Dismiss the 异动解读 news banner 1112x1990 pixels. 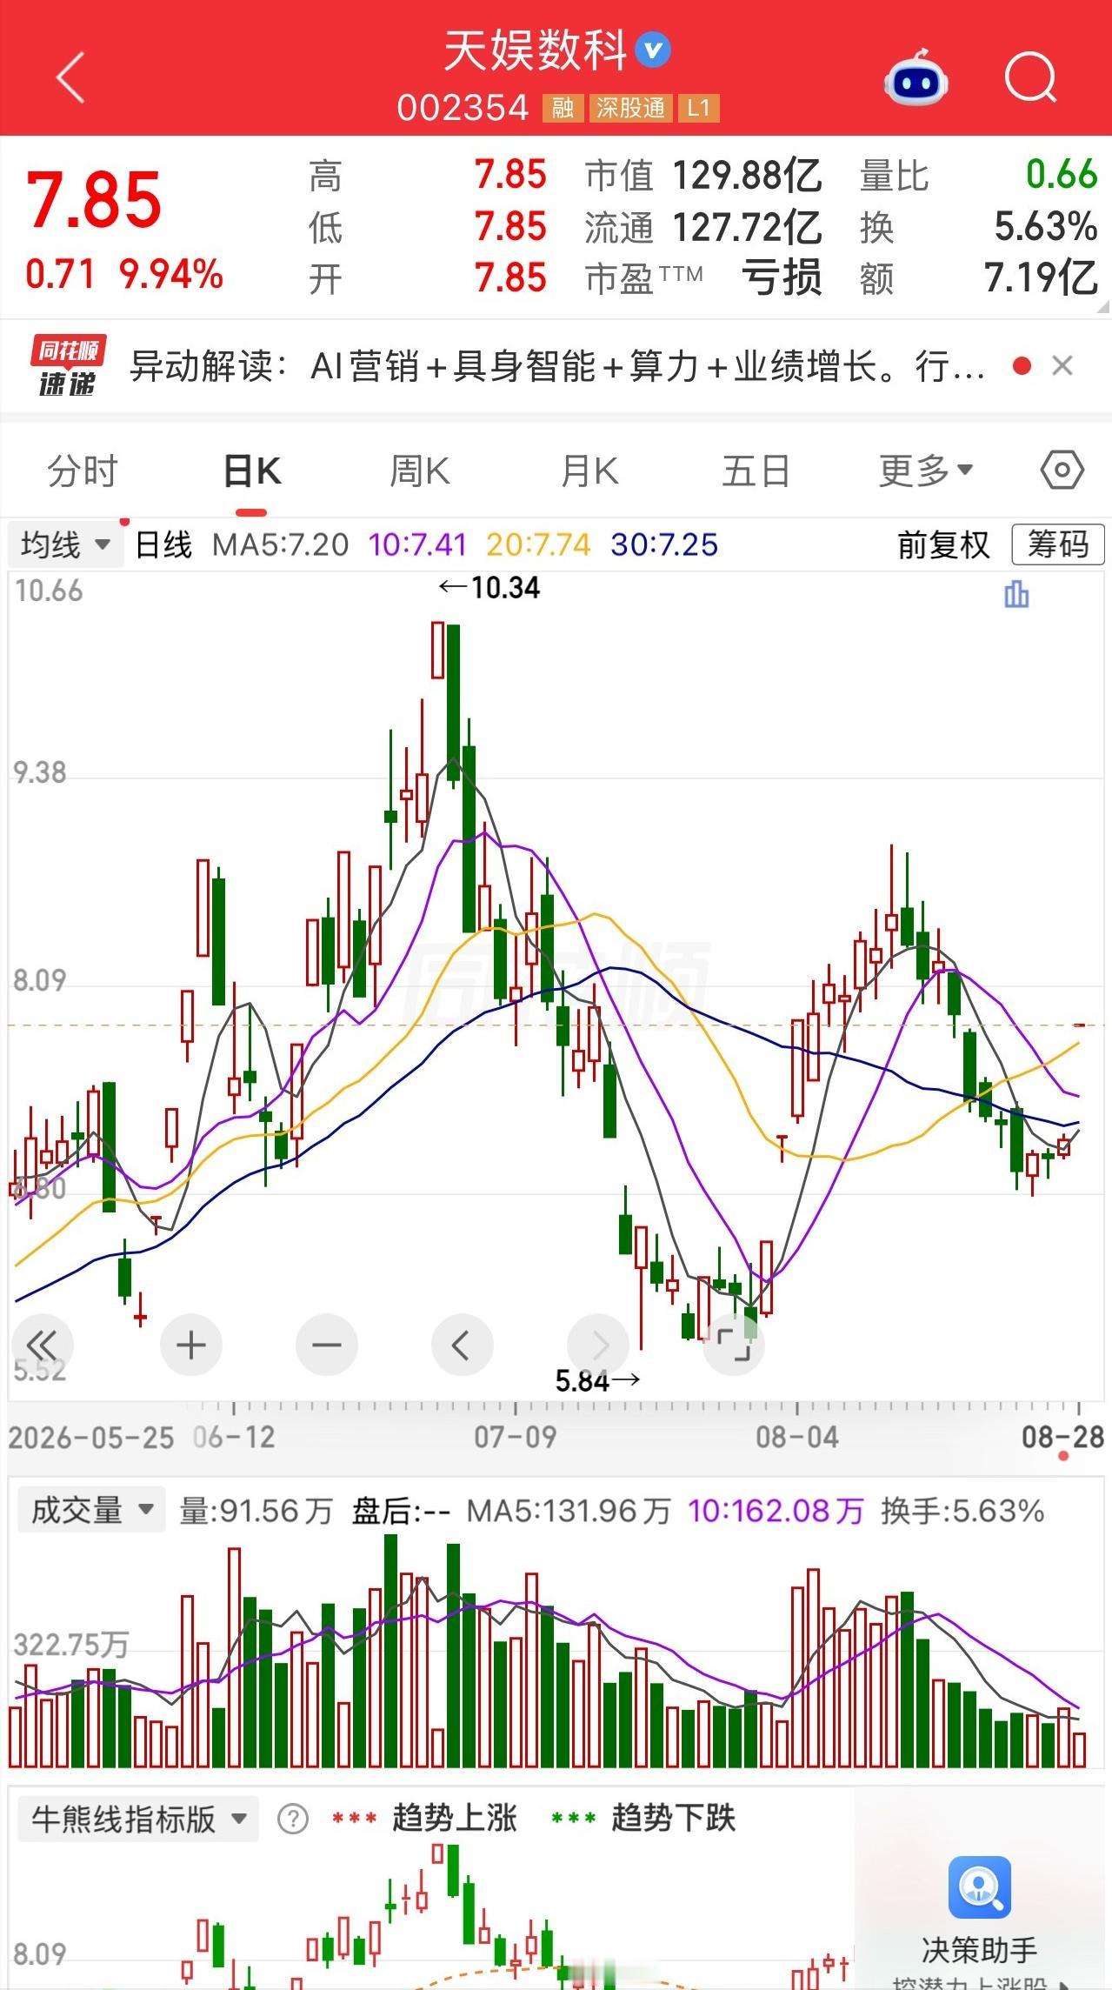click(1062, 366)
